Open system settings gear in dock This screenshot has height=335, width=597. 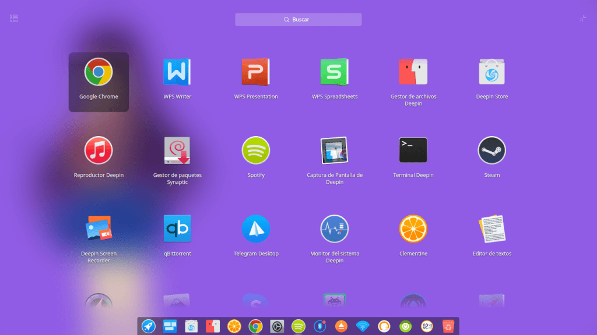277,326
